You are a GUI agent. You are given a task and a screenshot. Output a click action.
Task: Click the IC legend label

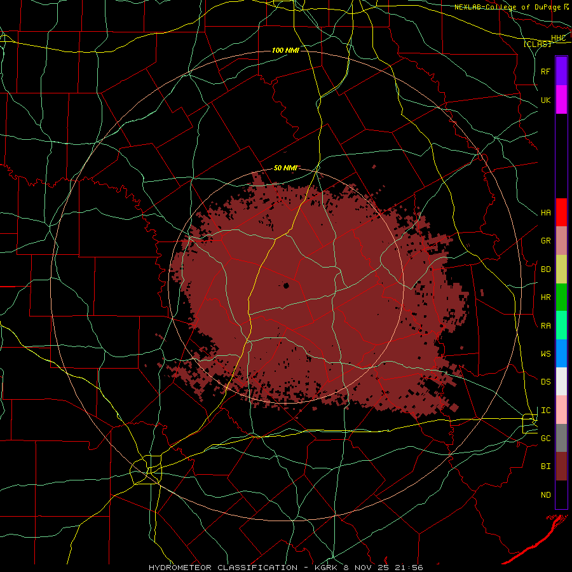coord(545,411)
